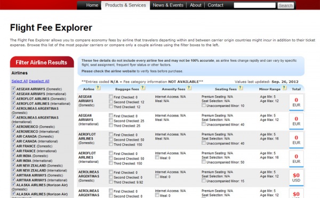Viewport: 320px width, 198px height.
Task: Uncheck AIR INDIA (Domestic) filter
Action: tap(14, 155)
